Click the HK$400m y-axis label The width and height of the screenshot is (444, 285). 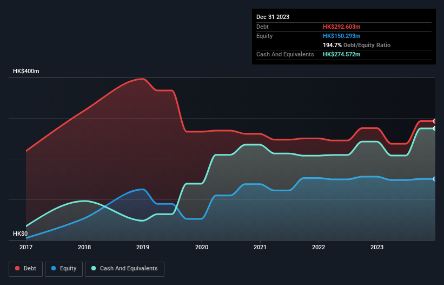click(x=26, y=71)
